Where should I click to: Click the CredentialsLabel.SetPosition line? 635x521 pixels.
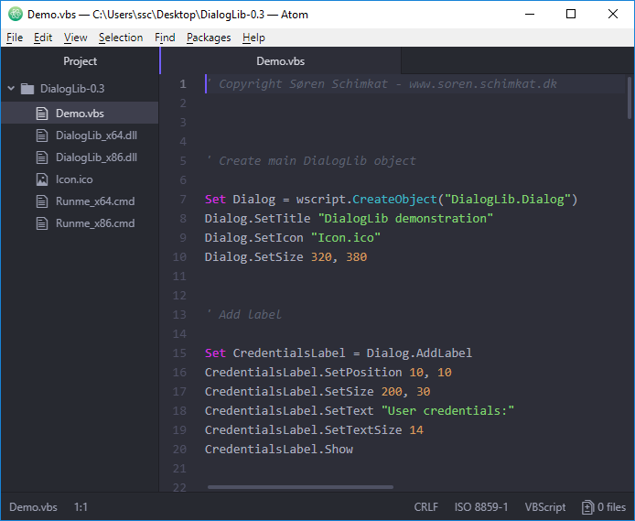tap(328, 373)
